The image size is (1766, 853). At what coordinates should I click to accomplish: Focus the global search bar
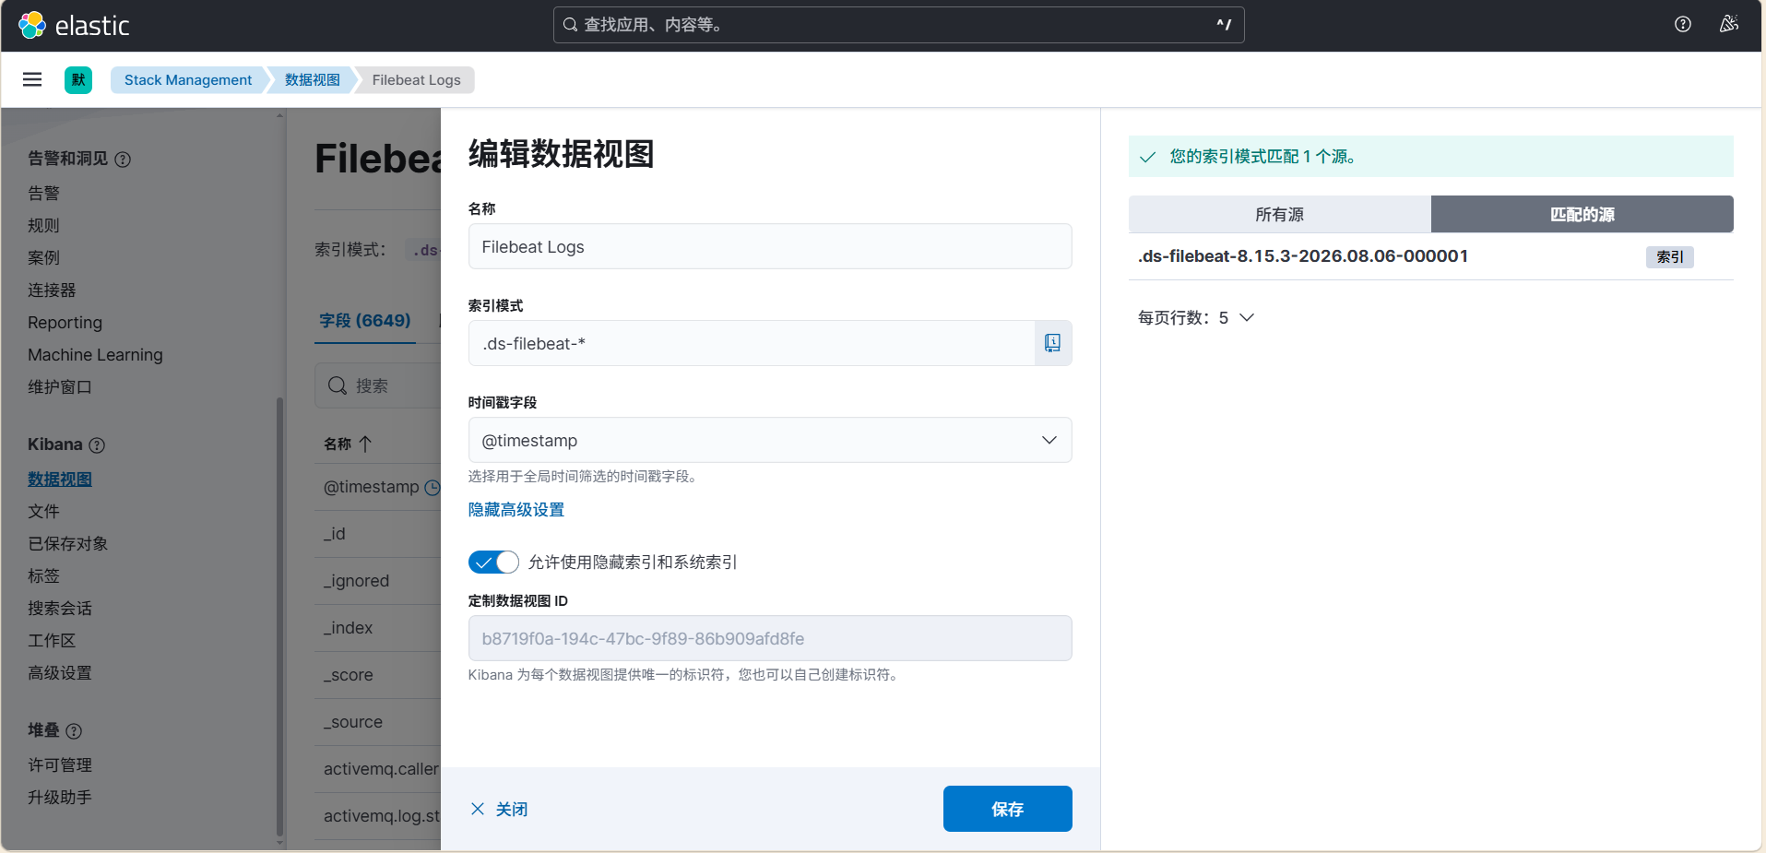[x=898, y=25]
